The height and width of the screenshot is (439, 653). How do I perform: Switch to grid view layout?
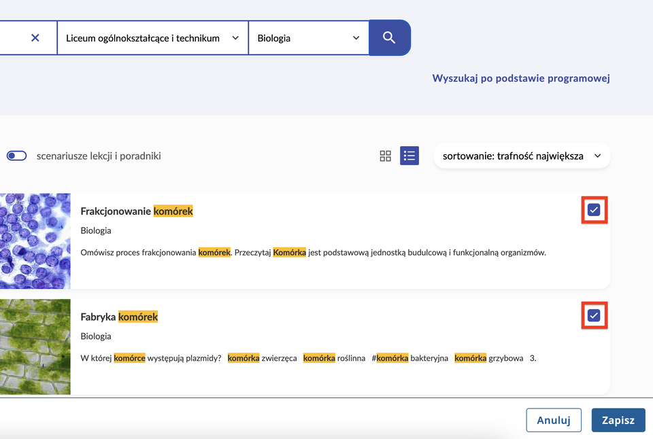pos(385,156)
